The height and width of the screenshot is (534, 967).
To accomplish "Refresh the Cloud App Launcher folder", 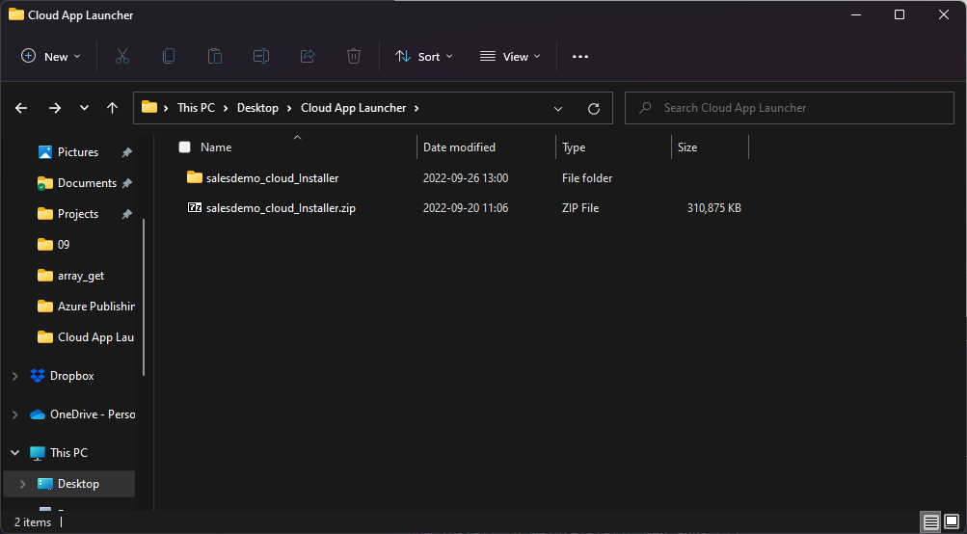I will coord(594,109).
